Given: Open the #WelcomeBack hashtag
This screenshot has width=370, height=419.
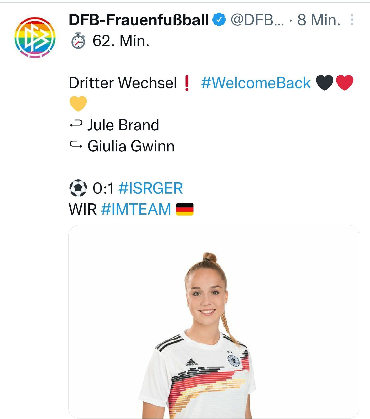Looking at the screenshot, I should pos(256,83).
